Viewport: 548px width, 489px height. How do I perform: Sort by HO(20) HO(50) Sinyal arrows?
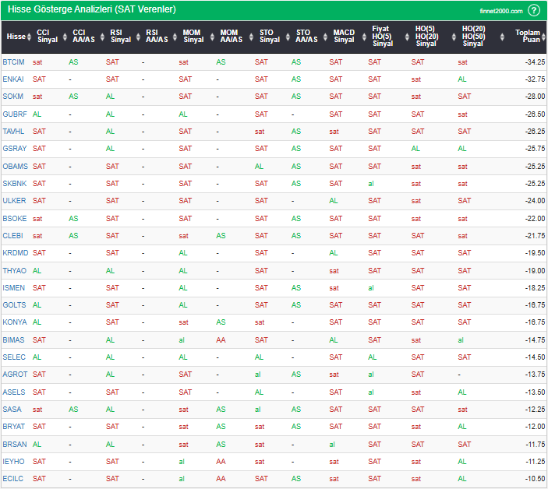(502, 37)
